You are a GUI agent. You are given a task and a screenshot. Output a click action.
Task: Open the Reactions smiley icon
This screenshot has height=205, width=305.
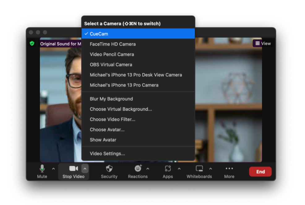pos(138,168)
